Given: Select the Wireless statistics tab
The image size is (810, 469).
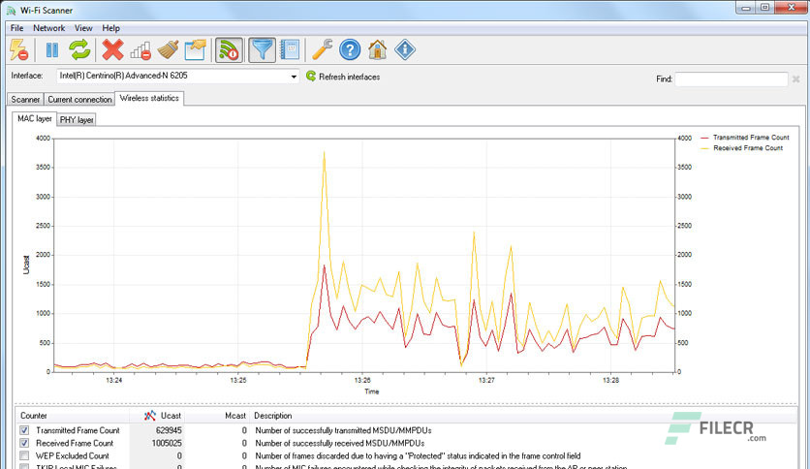Looking at the screenshot, I should coord(149,98).
